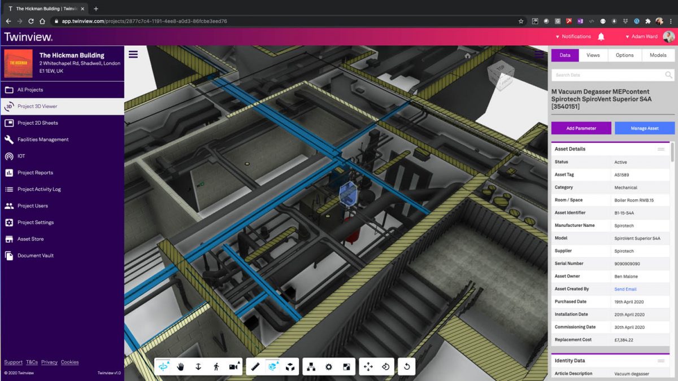Click the hamburger menu at viewer top-left

[133, 54]
